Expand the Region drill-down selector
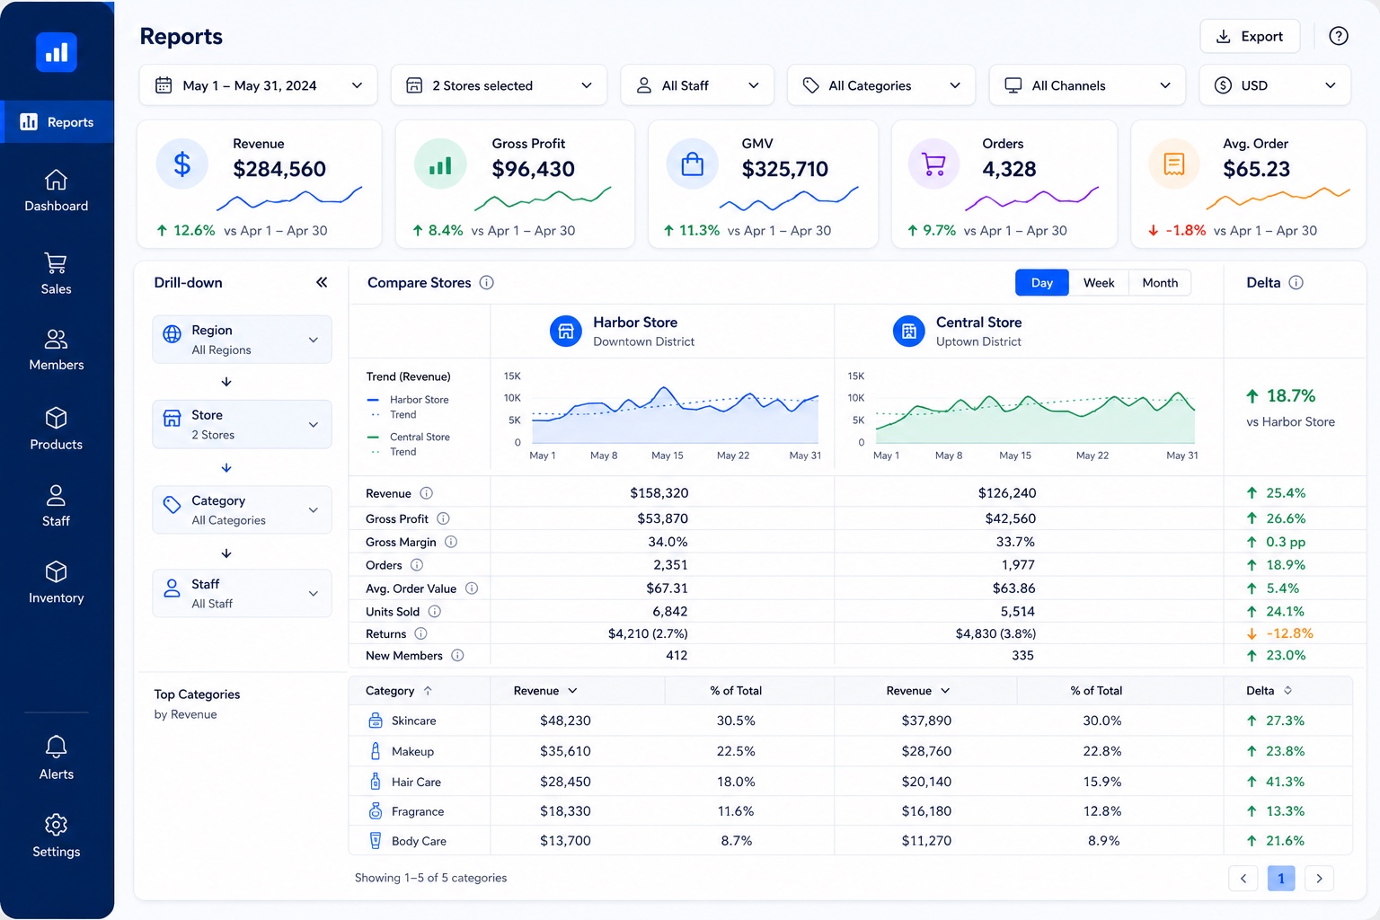 point(242,340)
